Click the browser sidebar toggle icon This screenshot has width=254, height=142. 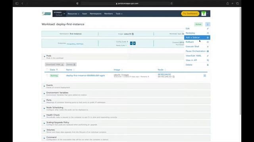[x=17, y=4]
